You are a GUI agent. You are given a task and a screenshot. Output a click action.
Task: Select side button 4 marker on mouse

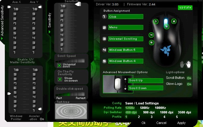(151, 35)
